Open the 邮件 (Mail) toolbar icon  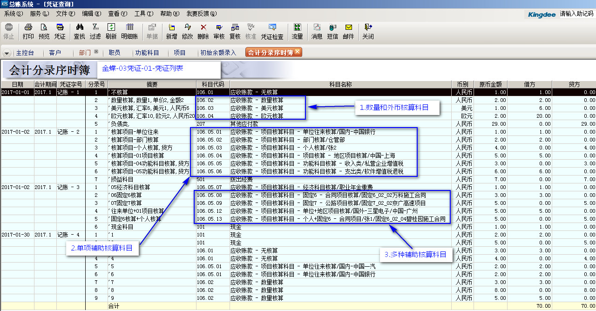(348, 31)
